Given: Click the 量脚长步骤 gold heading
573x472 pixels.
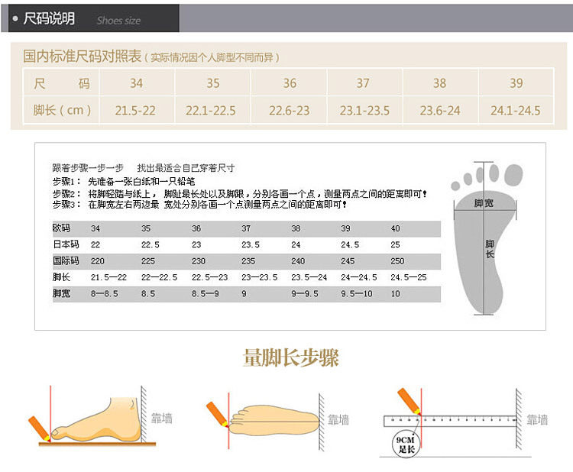Looking at the screenshot, I should [290, 357].
